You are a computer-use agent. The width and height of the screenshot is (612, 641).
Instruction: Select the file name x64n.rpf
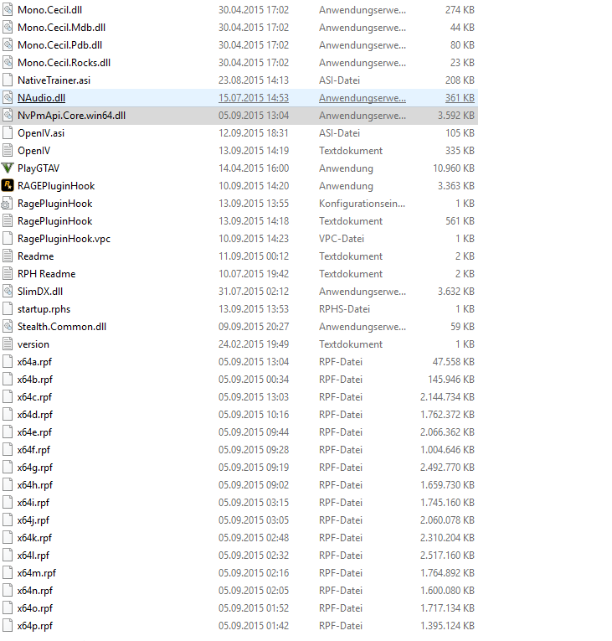point(35,590)
